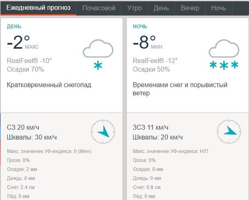The height and width of the screenshot is (200, 249).
Task: Click the НОЧЬ card heading
Action: (x=140, y=27)
